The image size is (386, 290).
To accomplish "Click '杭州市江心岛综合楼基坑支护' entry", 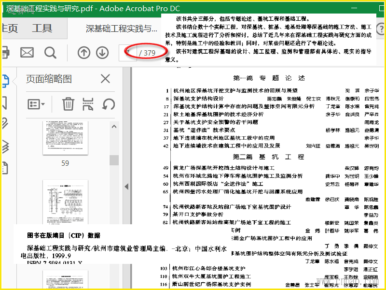I will coord(209,268).
